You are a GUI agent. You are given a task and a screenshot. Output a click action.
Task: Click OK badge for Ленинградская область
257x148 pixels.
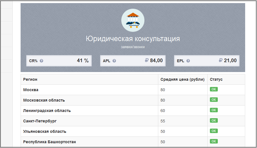(x=214, y=110)
